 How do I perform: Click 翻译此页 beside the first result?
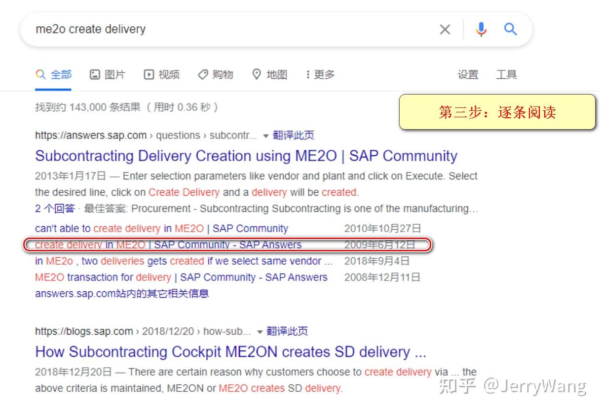(x=293, y=136)
